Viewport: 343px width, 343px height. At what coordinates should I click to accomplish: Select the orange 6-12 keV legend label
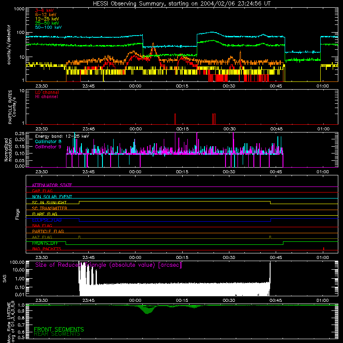[46, 15]
